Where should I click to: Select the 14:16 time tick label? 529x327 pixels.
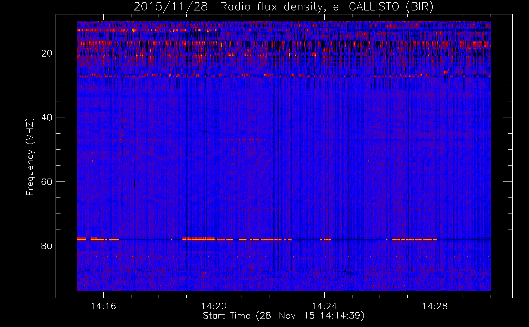click(103, 306)
